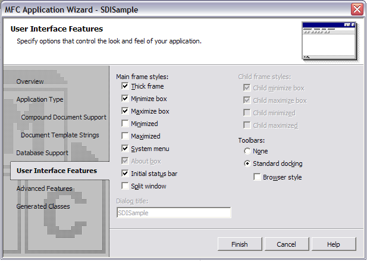
Task: Click the Finish button
Action: 240,244
